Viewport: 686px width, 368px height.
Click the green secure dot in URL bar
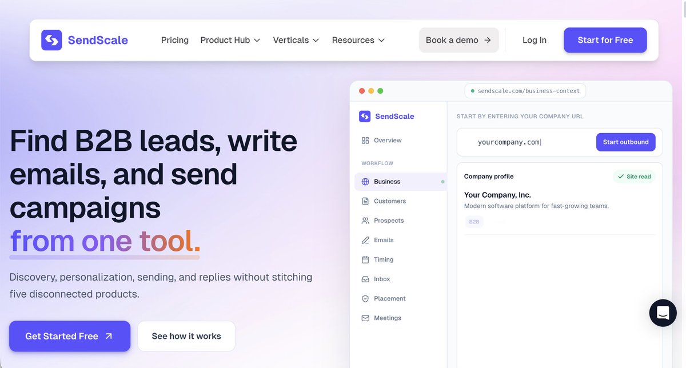pos(473,91)
